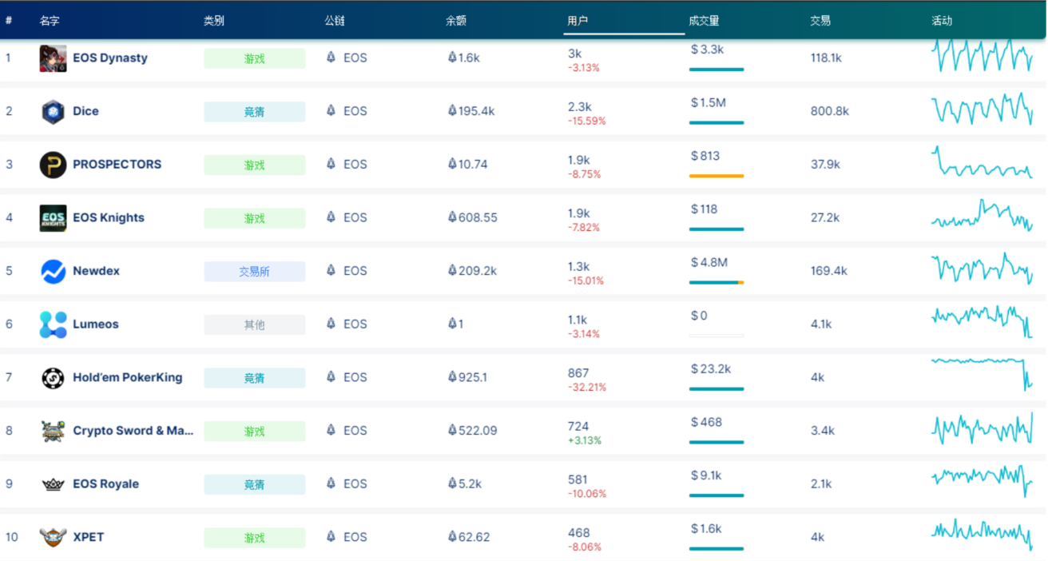Click EOS chain icon in EOS Dynasty row
This screenshot has width=1048, height=561.
(331, 57)
